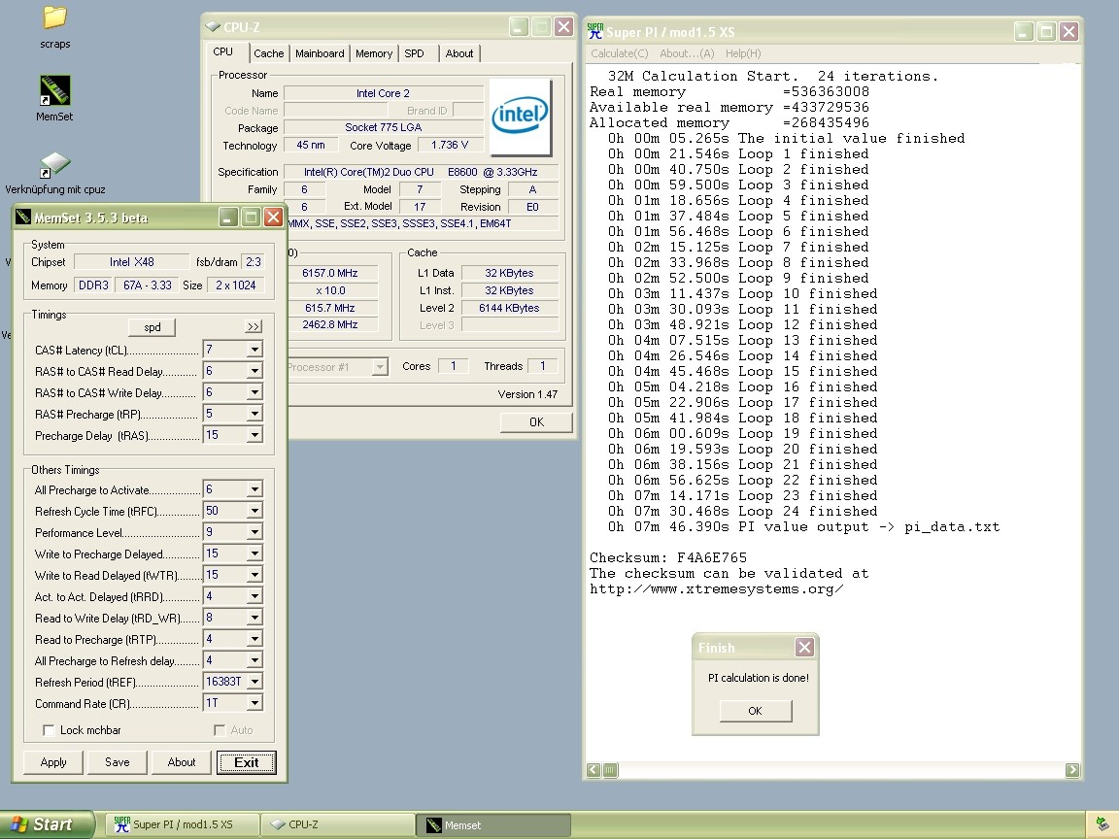Close the Finish dialog with X

coord(804,647)
